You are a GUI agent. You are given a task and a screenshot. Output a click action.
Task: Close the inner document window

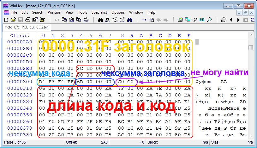pos(251,13)
